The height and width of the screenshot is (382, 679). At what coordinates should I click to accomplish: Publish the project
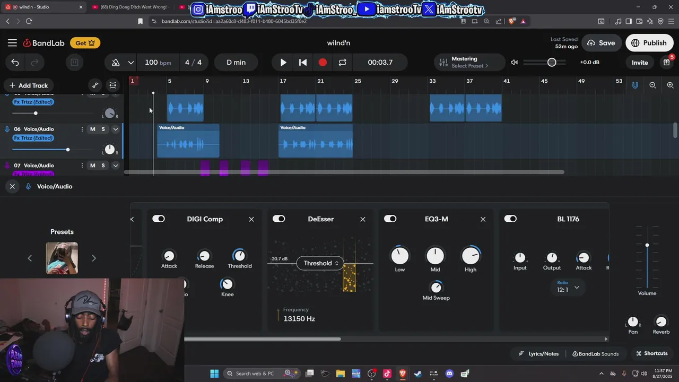click(x=649, y=43)
